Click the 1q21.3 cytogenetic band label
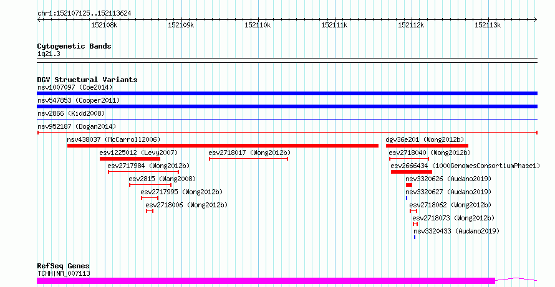 pos(49,54)
